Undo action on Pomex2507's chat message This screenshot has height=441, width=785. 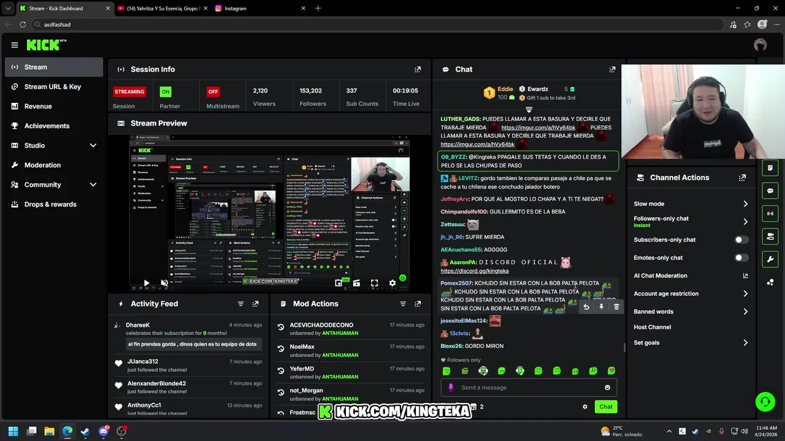point(586,307)
